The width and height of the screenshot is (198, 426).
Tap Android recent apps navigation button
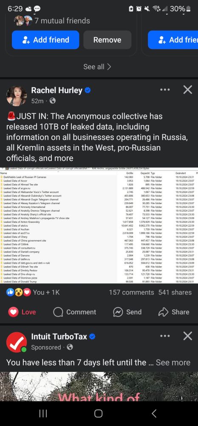tap(43, 414)
